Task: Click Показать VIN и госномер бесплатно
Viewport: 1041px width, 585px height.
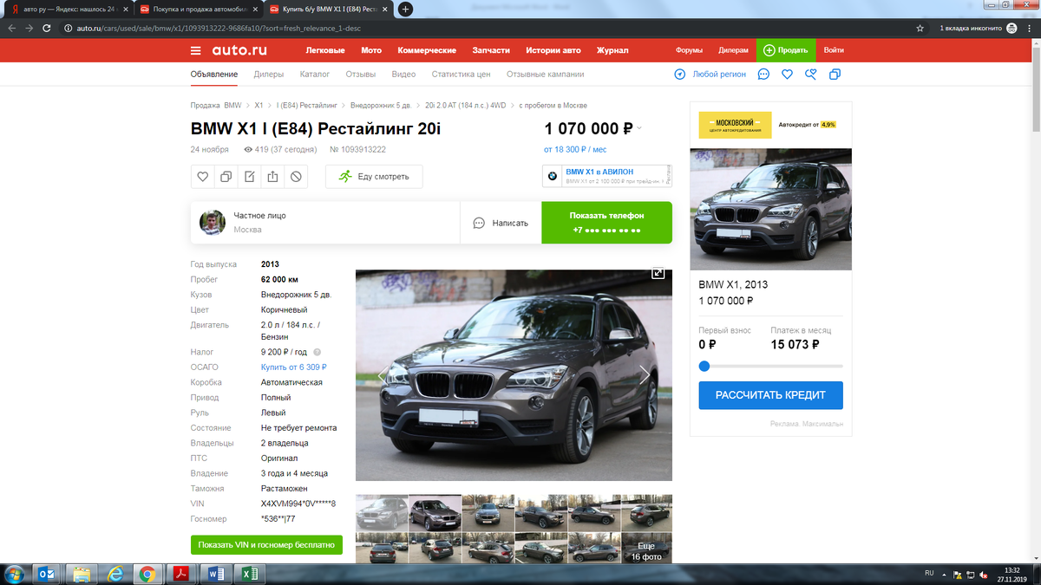Action: 266,545
